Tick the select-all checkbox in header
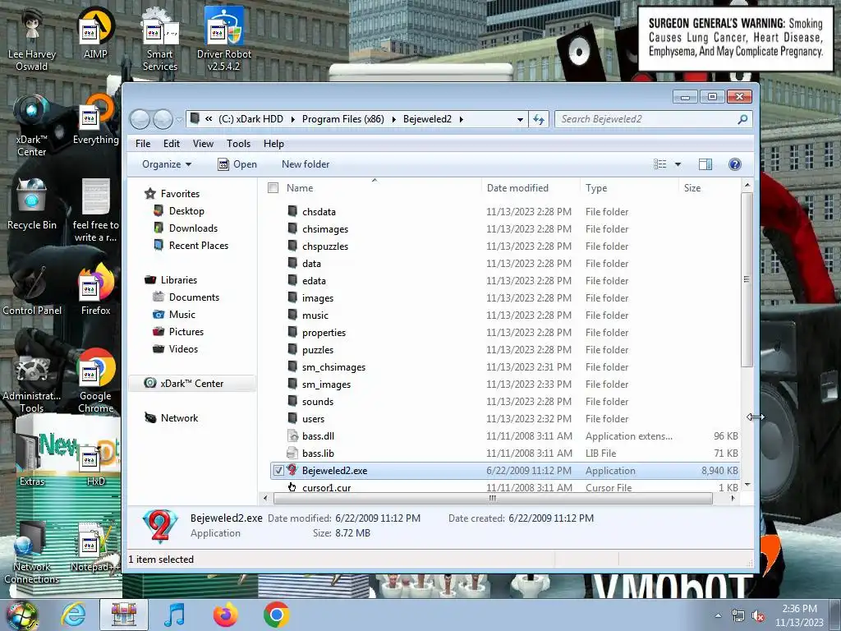841x631 pixels. [x=273, y=188]
